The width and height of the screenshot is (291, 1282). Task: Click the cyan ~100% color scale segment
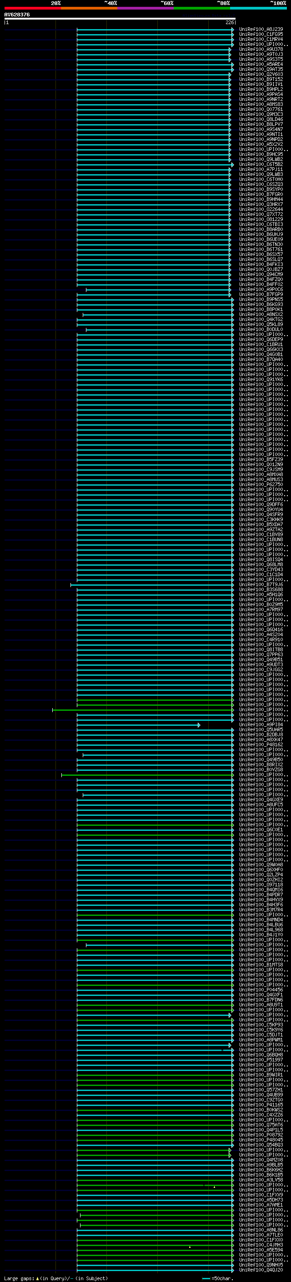click(x=258, y=8)
